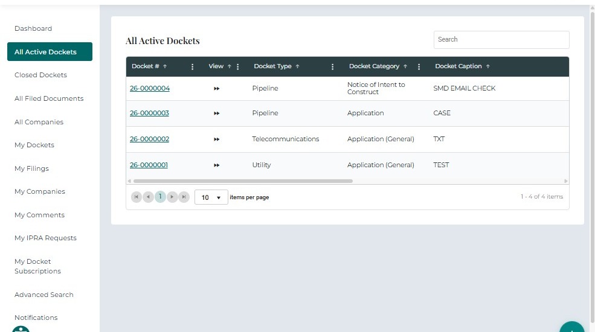This screenshot has height=332, width=595.
Task: Open the Docket Category column menu
Action: (x=419, y=67)
